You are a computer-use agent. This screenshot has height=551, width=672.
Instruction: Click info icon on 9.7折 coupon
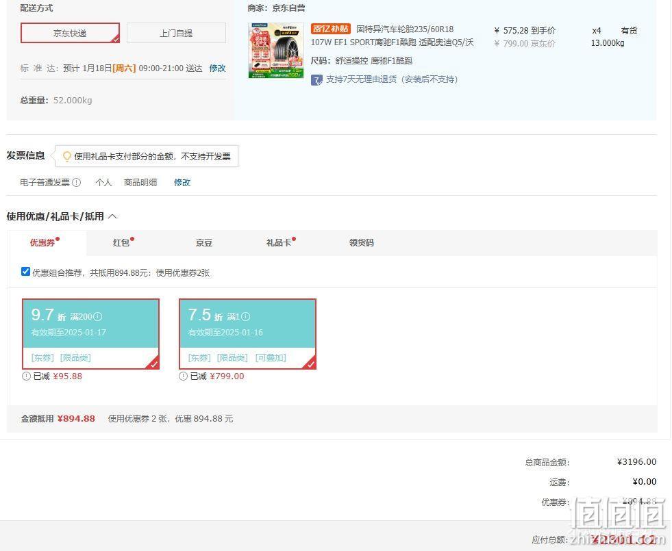[x=98, y=317]
